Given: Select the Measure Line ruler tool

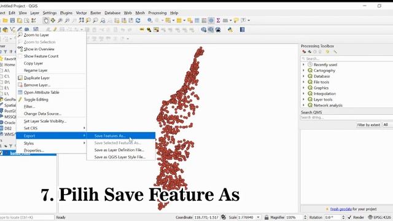Looking at the screenshot, I should 225,20.
